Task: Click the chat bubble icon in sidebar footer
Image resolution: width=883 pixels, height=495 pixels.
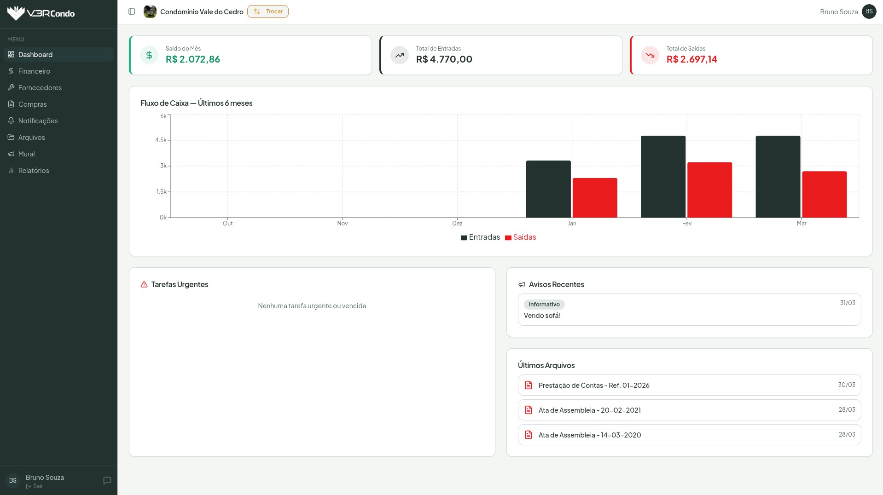Action: tap(107, 481)
